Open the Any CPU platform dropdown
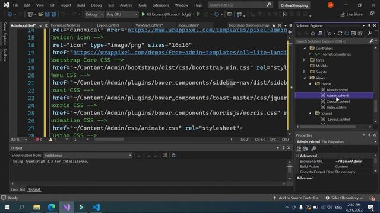 [122, 14]
